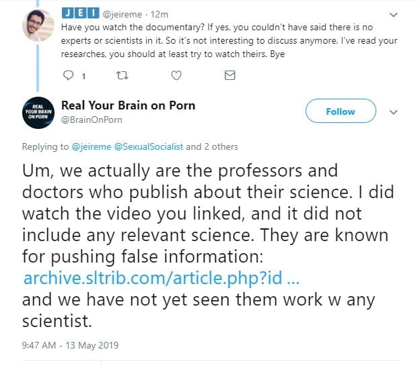Follow the Real Your Brain on Porn account
418x366 pixels.
pos(340,111)
